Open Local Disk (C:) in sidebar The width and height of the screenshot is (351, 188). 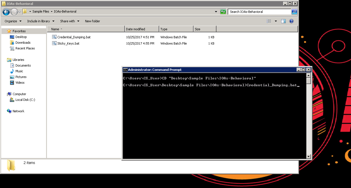coord(25,100)
